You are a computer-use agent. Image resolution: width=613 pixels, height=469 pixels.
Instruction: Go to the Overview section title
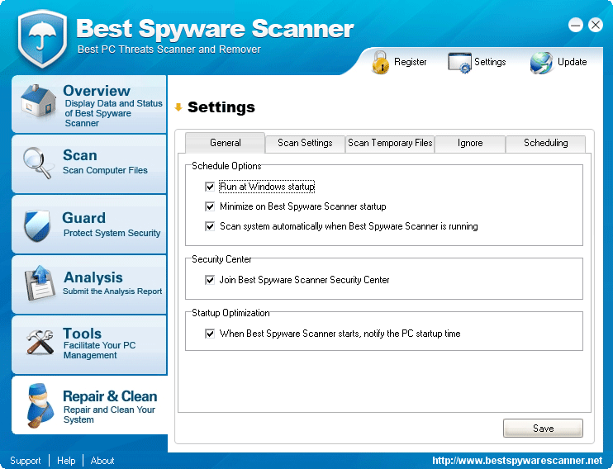point(97,91)
